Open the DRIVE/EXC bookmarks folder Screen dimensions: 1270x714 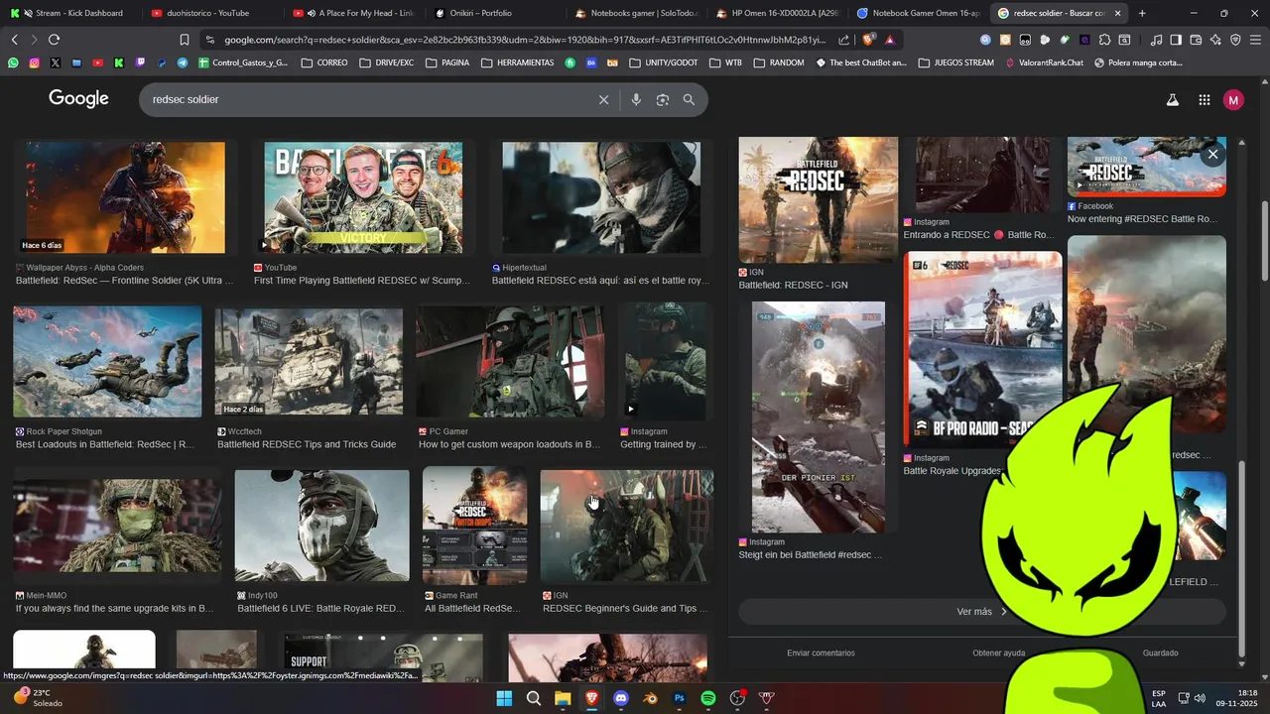pos(386,62)
